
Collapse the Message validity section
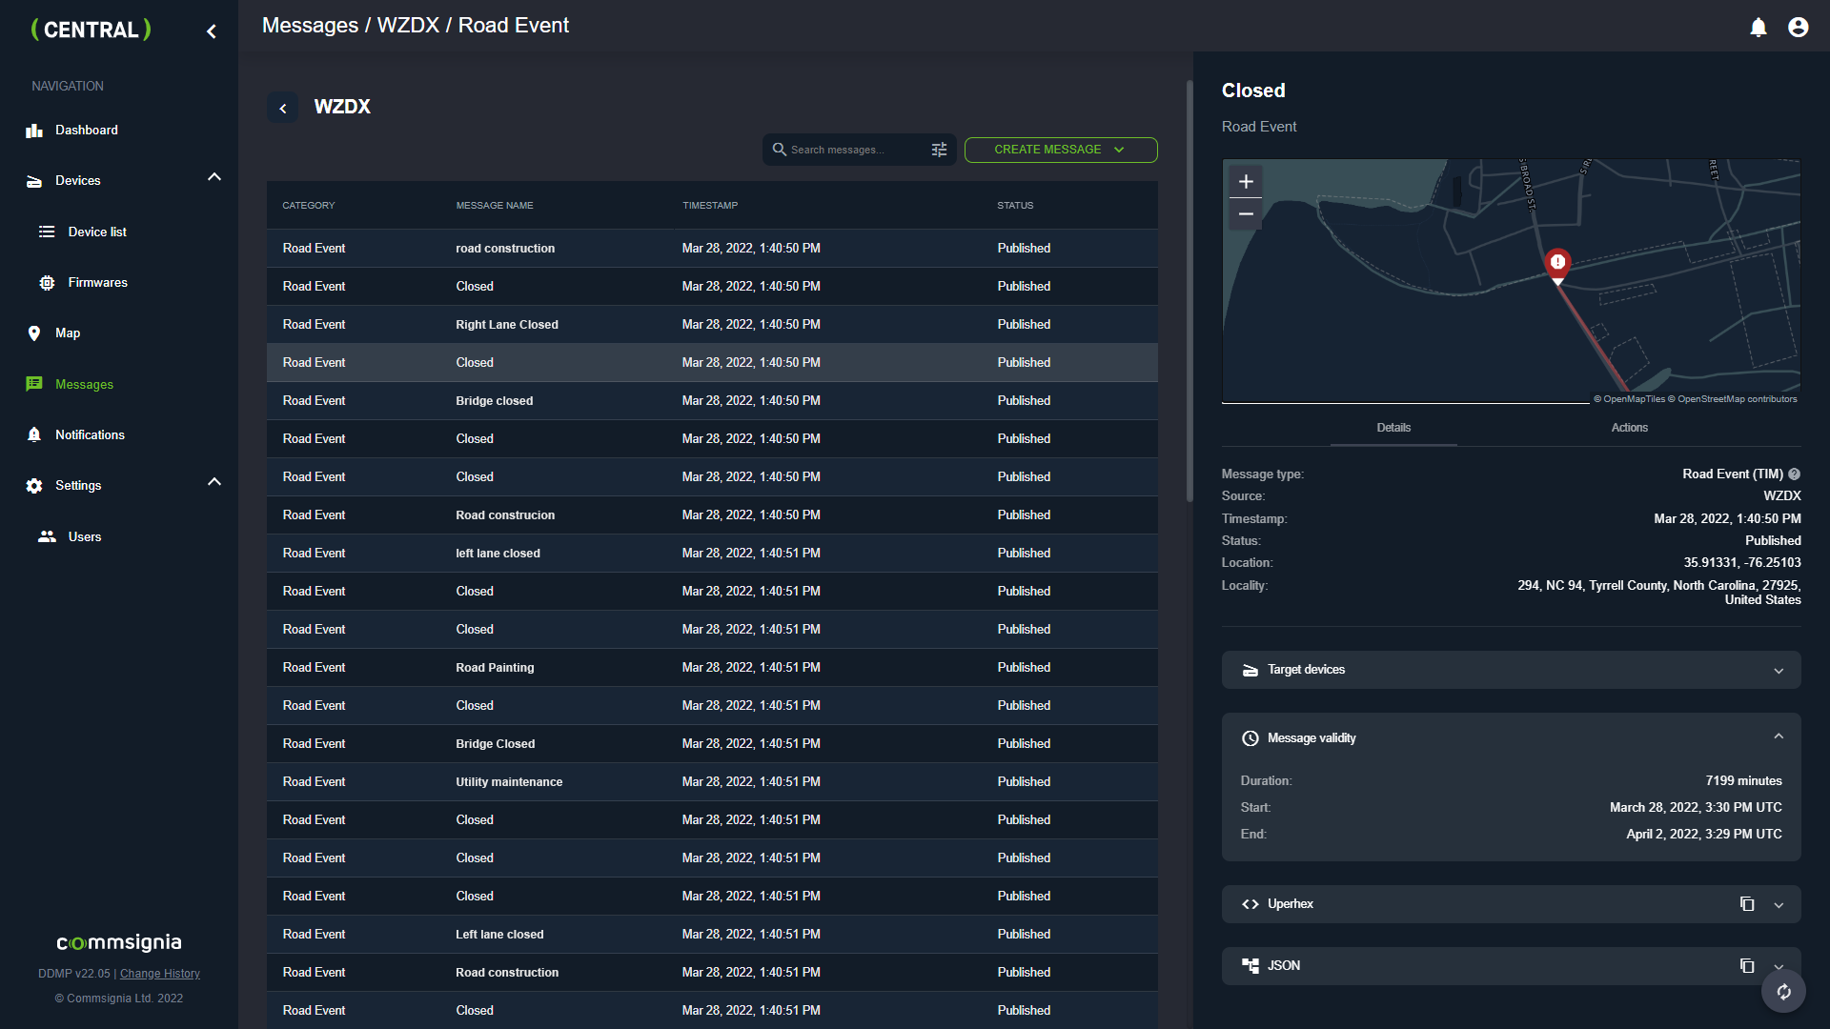(1778, 736)
